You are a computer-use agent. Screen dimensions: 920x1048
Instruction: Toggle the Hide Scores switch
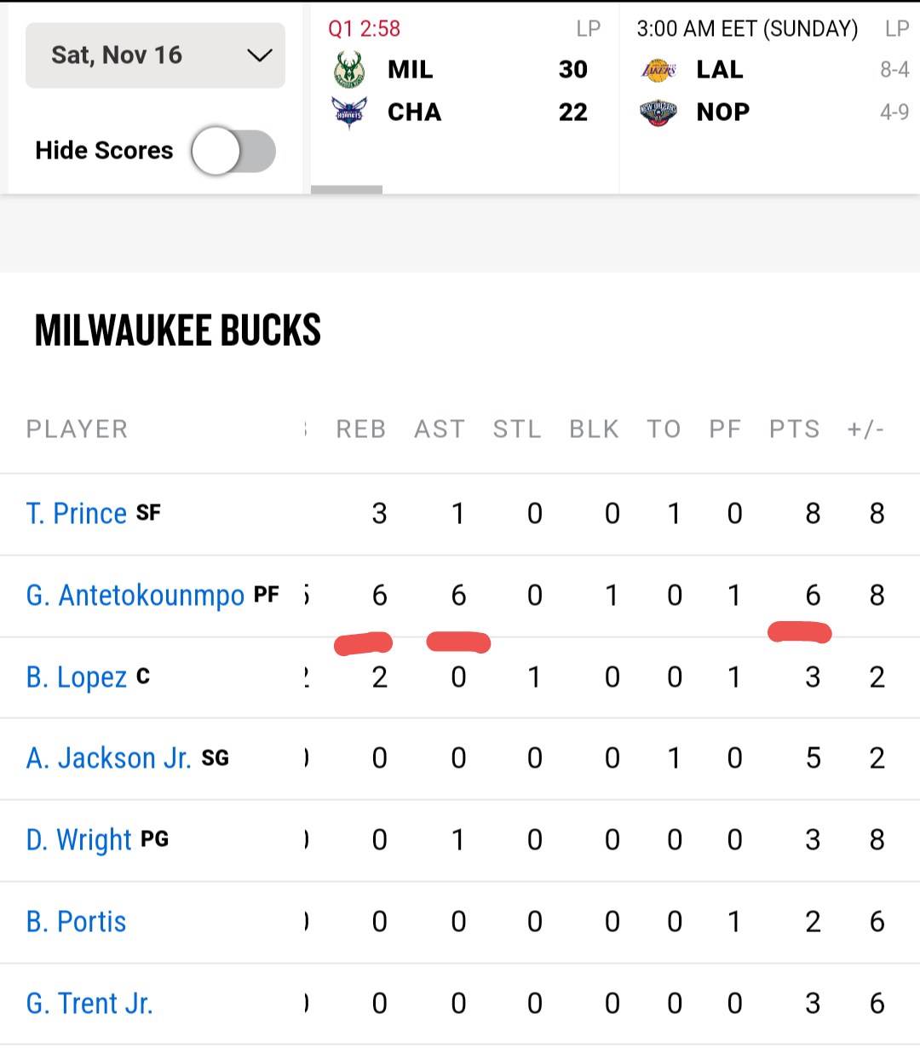pos(233,152)
